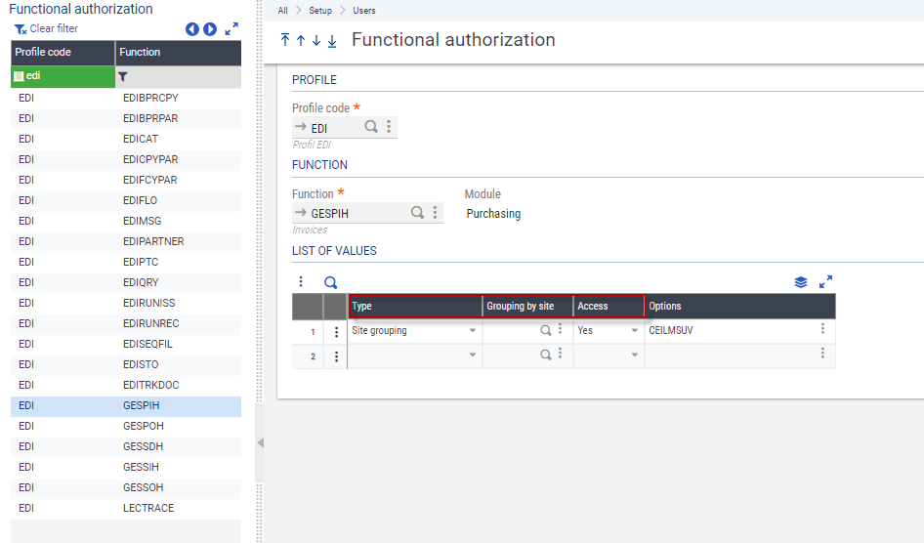Navigate to Users breadcrumb

pyautogui.click(x=364, y=11)
